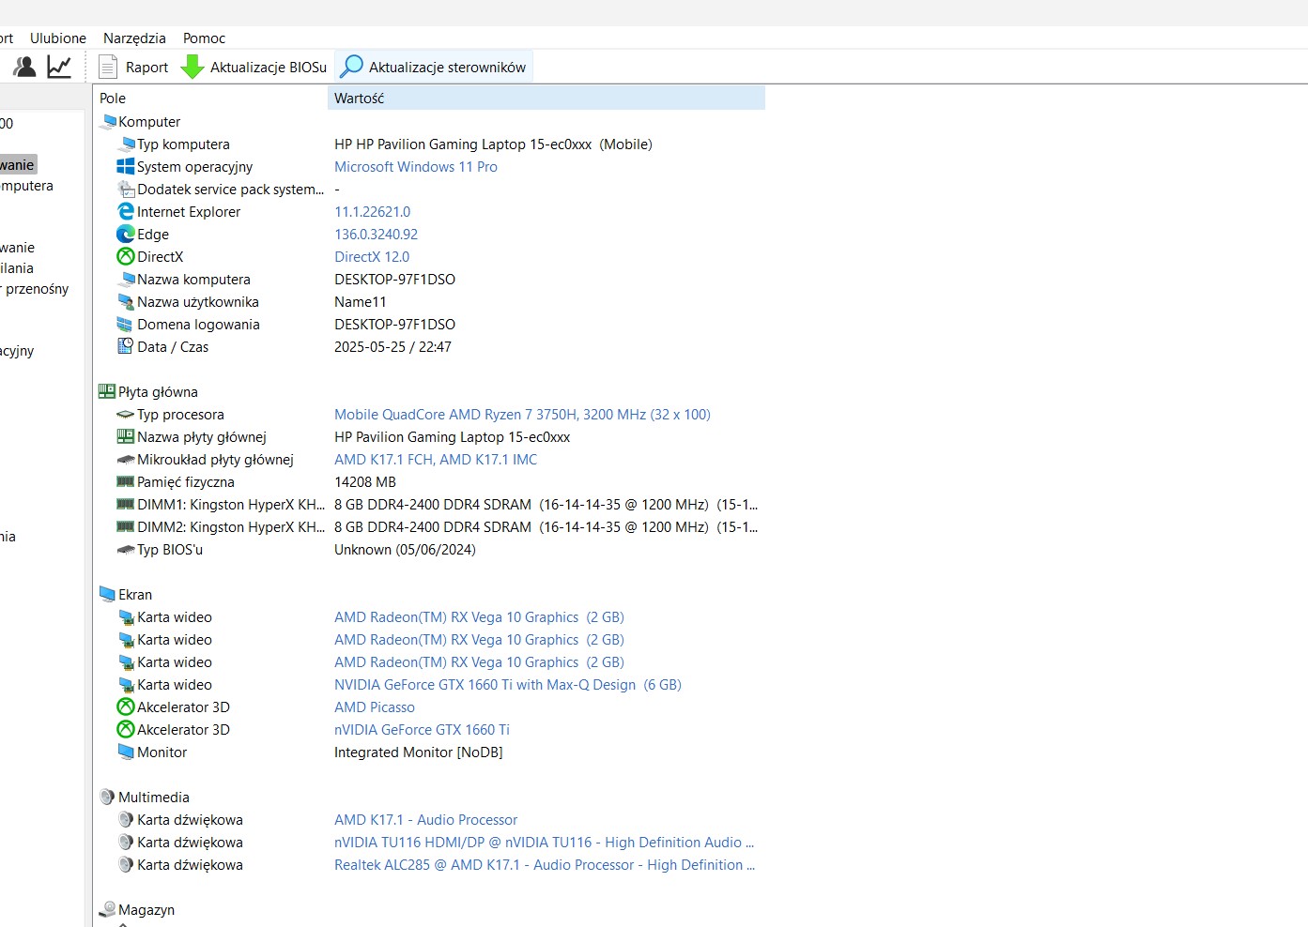Click Aktualizacje BIOSu green arrow button
The height and width of the screenshot is (927, 1308).
tap(254, 67)
